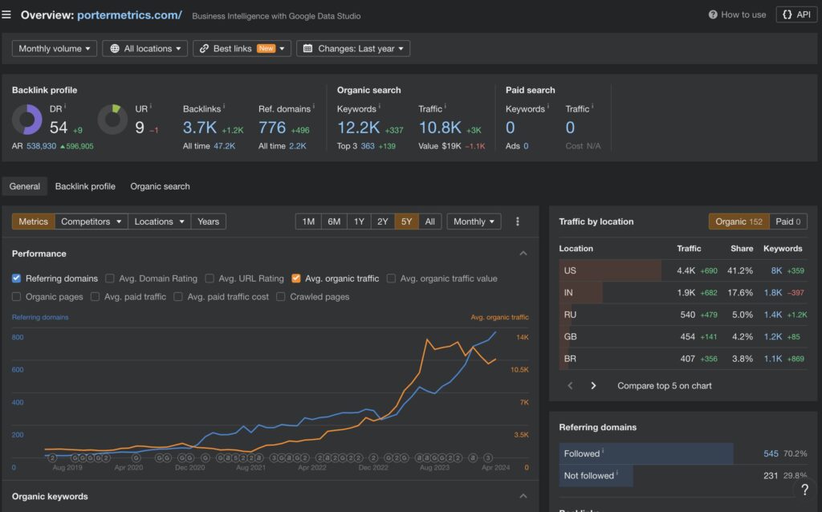This screenshot has width=822, height=512.
Task: Go to previous page of locations
Action: coord(571,386)
